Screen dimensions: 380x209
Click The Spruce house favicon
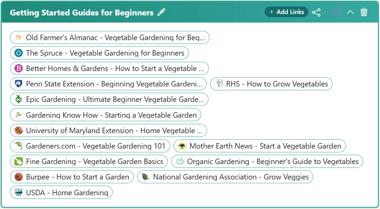[x=19, y=53]
